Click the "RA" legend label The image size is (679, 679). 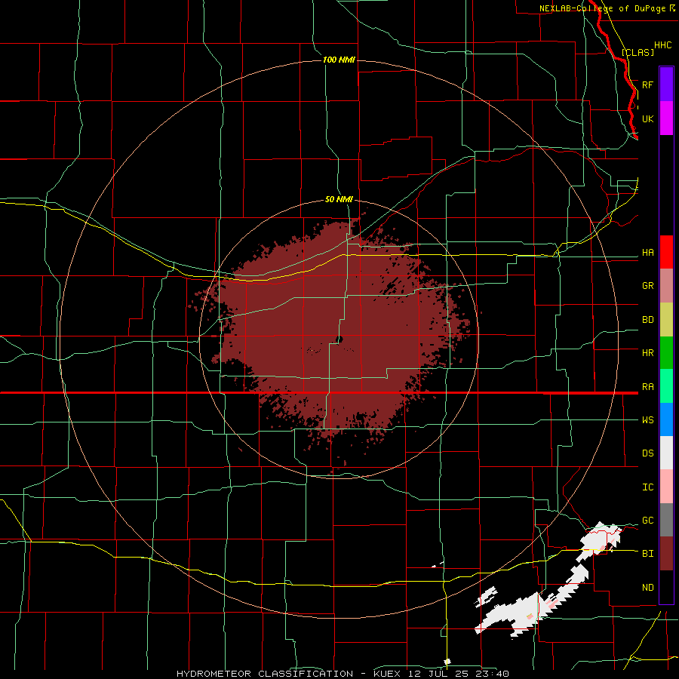pos(647,387)
